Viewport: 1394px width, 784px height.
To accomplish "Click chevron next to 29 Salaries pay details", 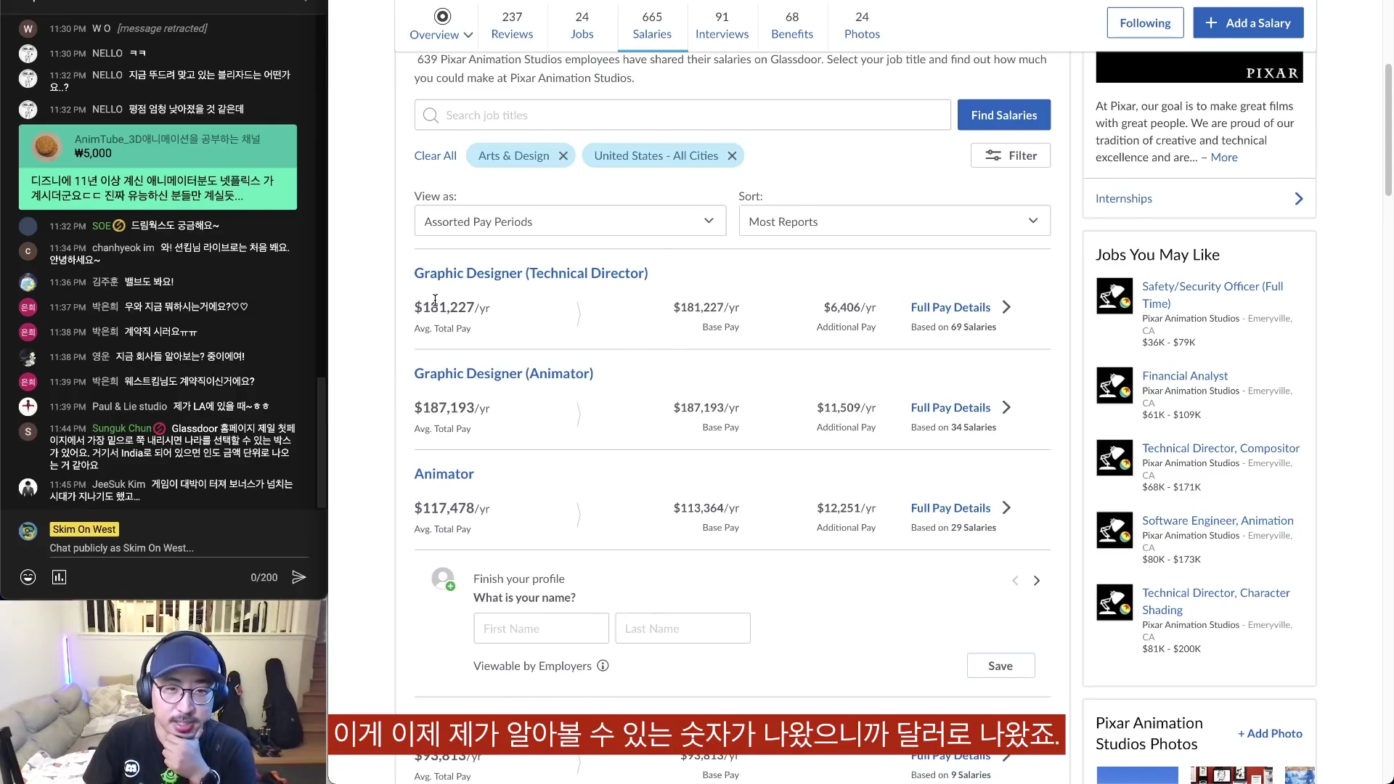I will (1006, 507).
